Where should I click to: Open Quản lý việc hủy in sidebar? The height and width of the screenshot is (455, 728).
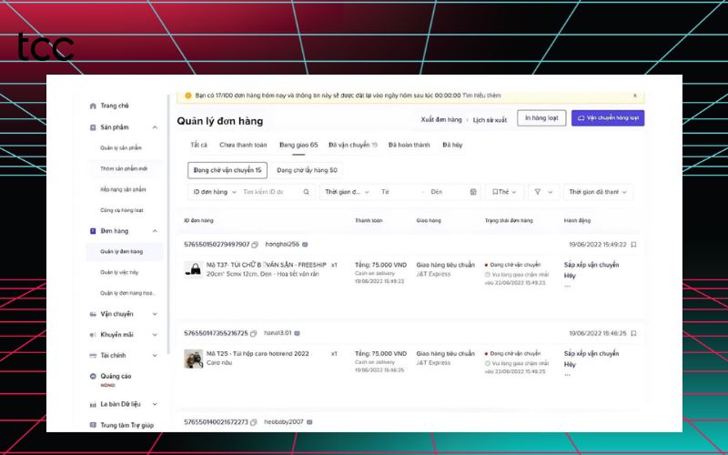119,272
